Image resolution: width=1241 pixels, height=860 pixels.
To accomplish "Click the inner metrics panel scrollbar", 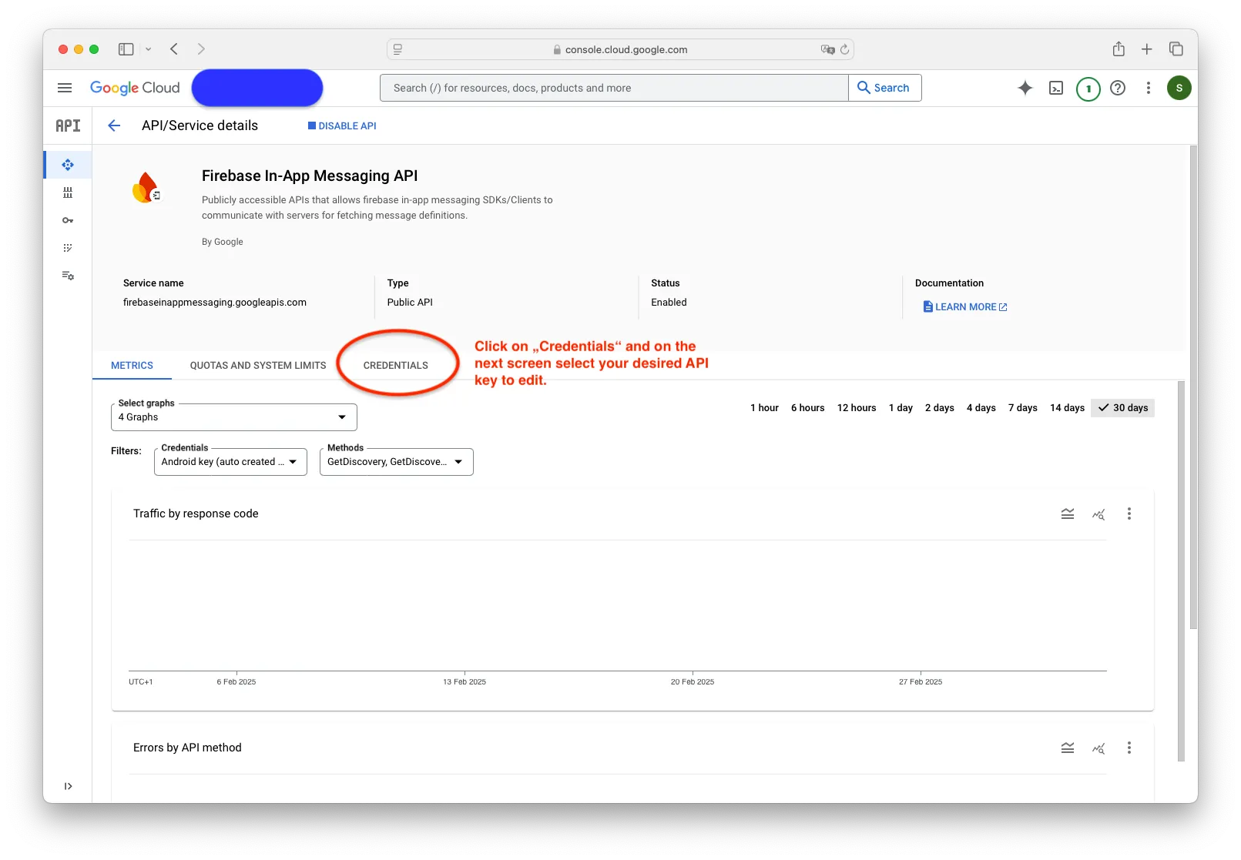I will click(1182, 571).
